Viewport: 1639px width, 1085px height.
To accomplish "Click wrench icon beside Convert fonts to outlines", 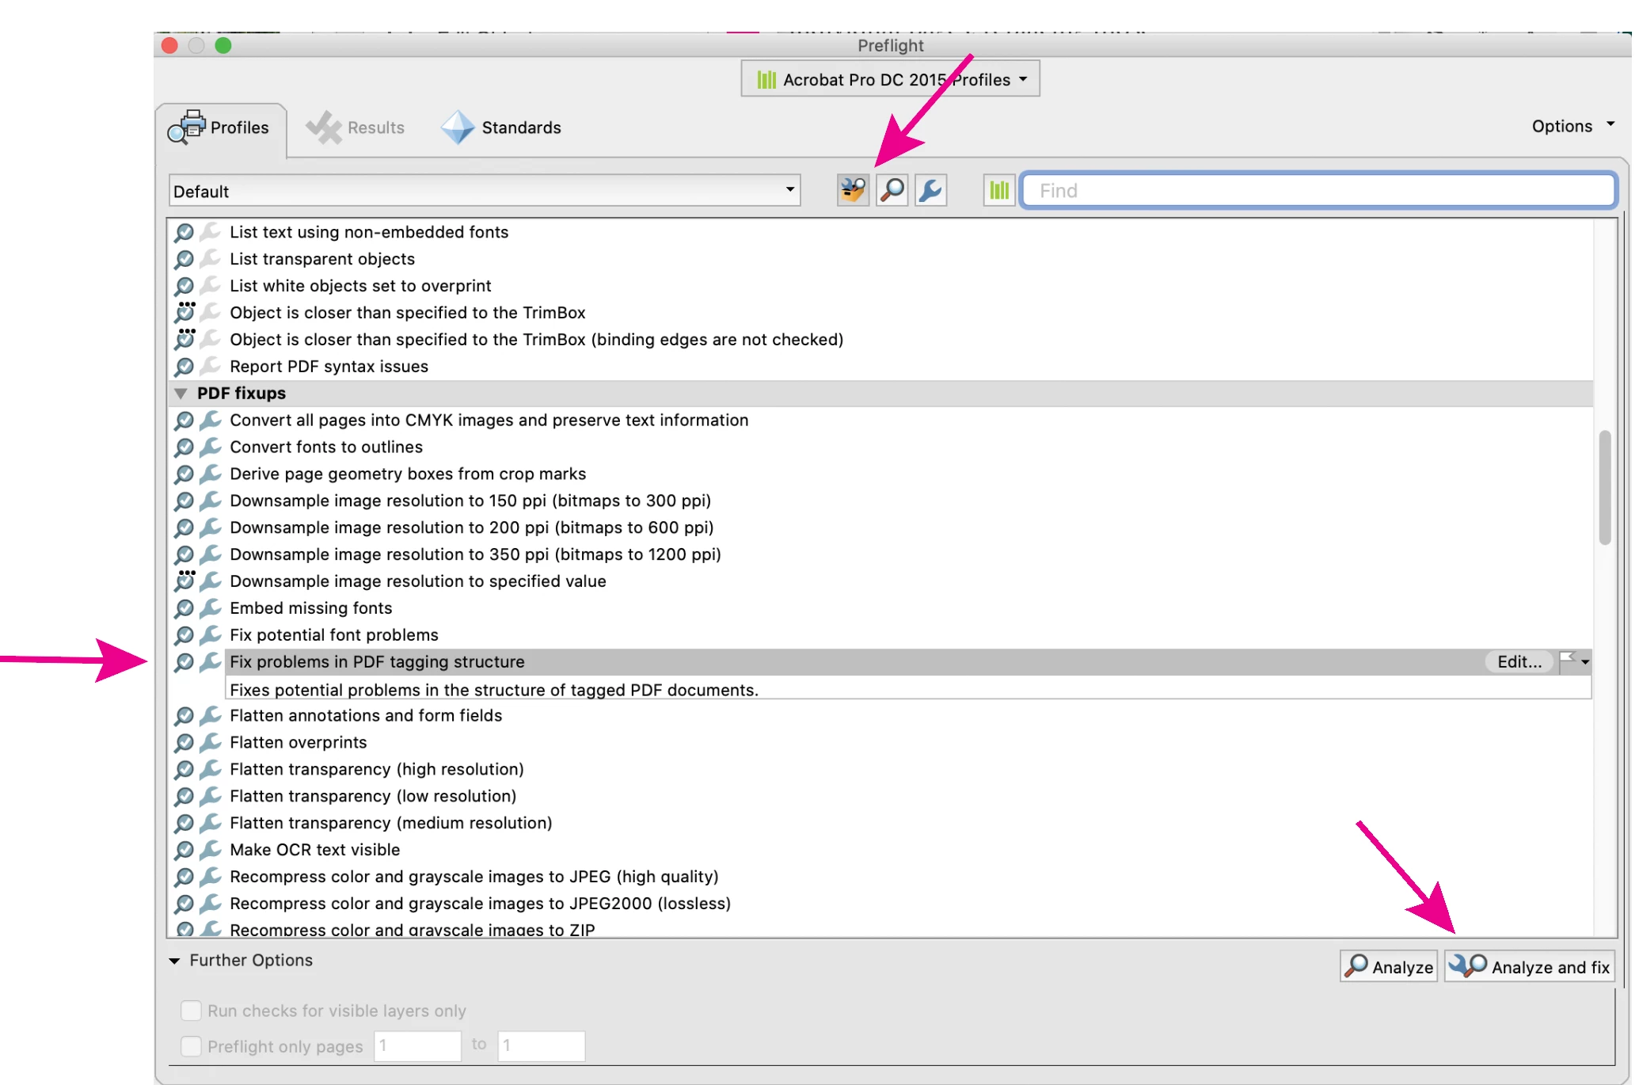I will click(x=211, y=447).
